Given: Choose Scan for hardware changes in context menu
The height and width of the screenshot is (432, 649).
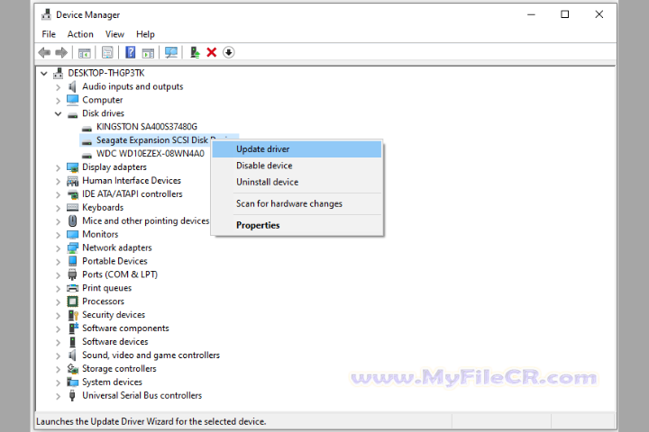Looking at the screenshot, I should [x=297, y=203].
